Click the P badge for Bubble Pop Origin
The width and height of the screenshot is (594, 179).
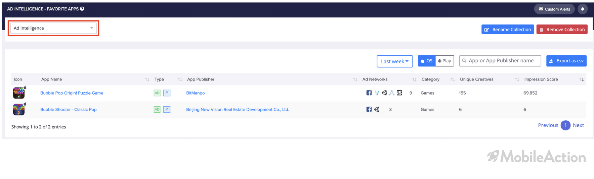[x=167, y=93]
